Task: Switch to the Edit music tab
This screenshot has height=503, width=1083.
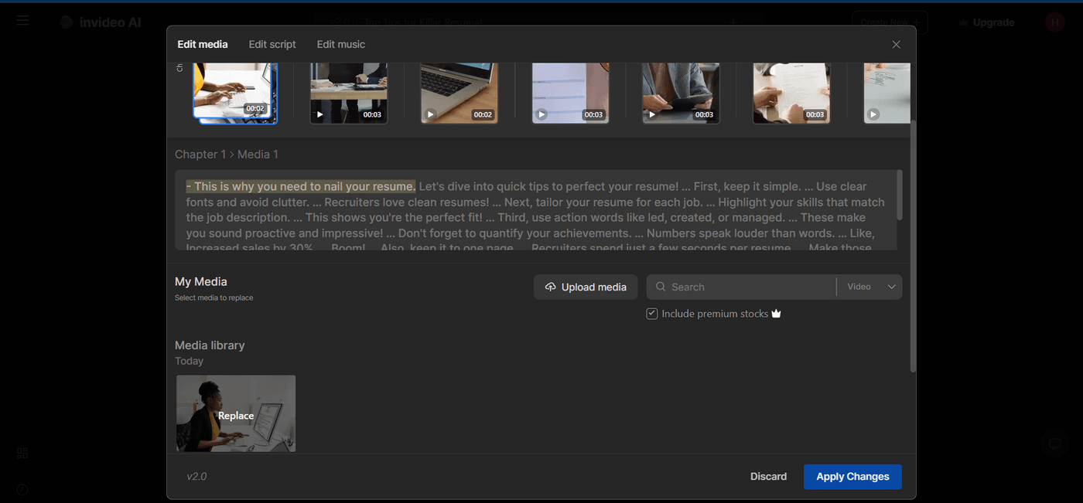Action: pos(340,44)
